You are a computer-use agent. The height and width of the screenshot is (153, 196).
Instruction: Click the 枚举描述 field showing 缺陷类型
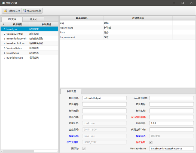(x=171, y=136)
